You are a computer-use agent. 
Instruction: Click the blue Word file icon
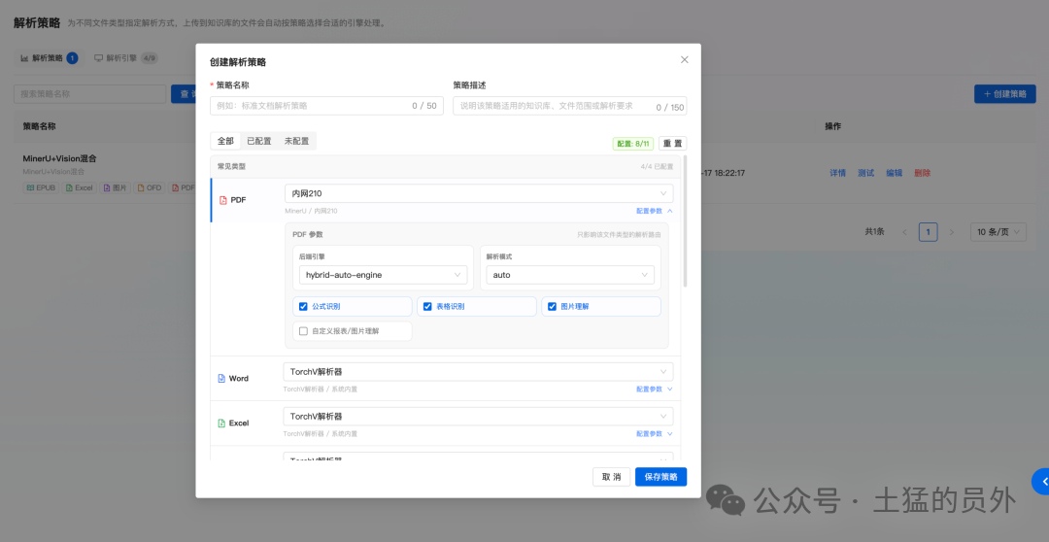point(221,378)
